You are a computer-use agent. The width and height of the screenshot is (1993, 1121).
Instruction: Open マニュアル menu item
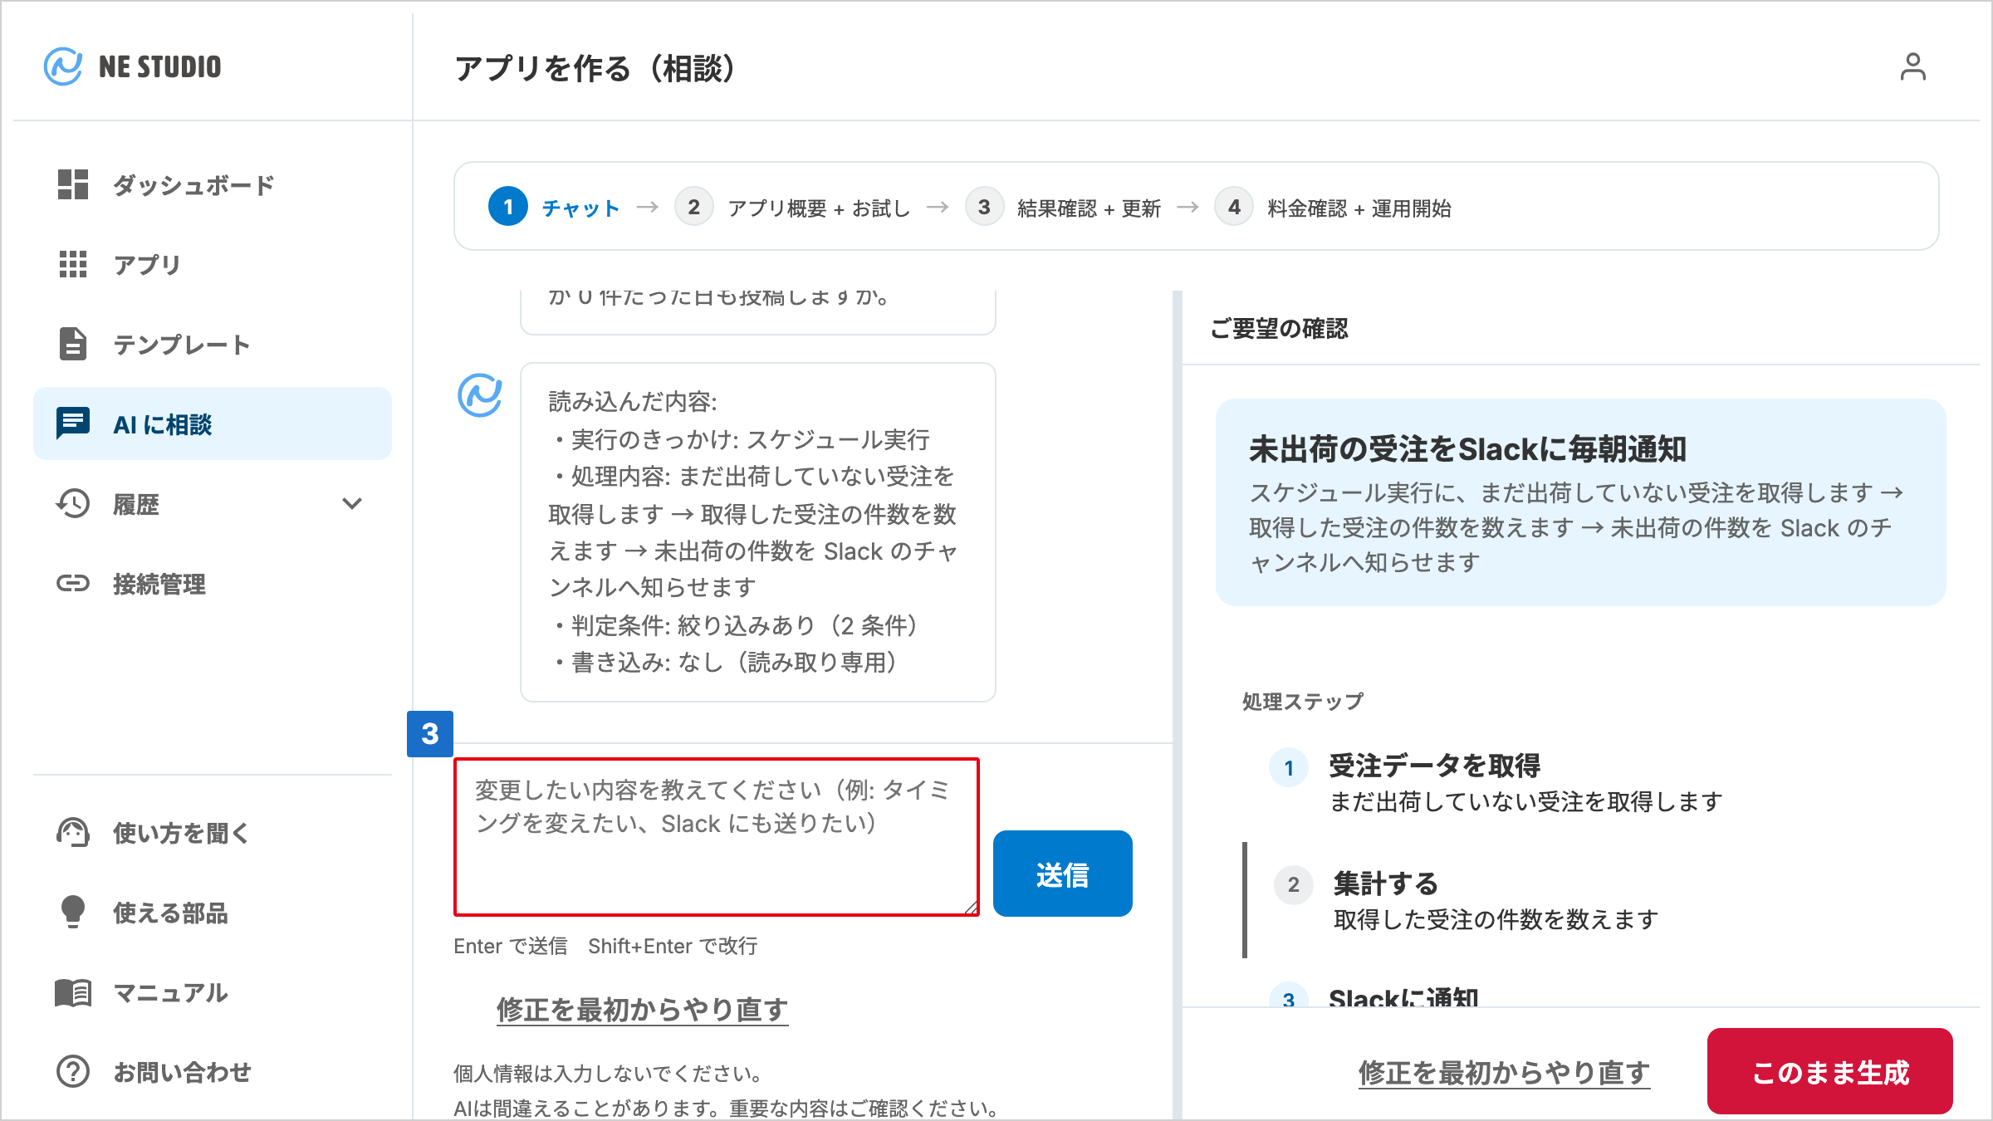(x=213, y=991)
